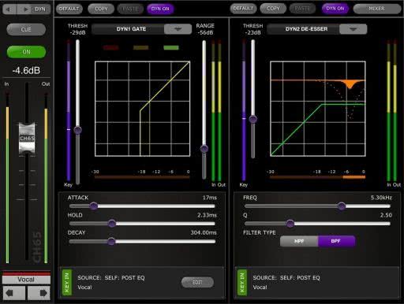Edit the gate key-in source
This screenshot has height=304, width=404.
(x=197, y=282)
